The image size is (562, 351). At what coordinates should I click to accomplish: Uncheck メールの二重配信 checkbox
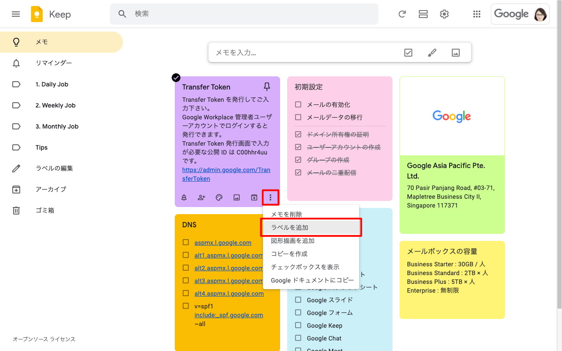click(298, 172)
